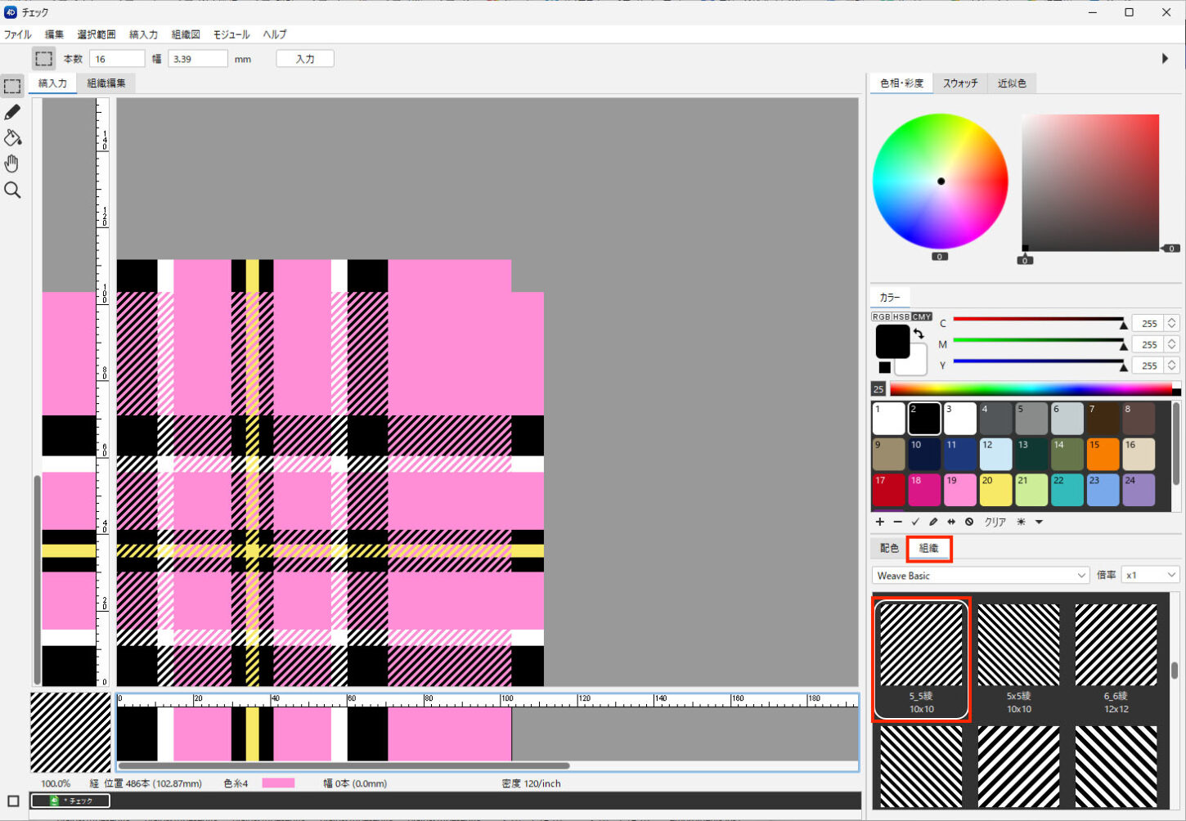
Task: Select the 6_6綾 12x12 weave thumbnail
Action: click(1116, 658)
